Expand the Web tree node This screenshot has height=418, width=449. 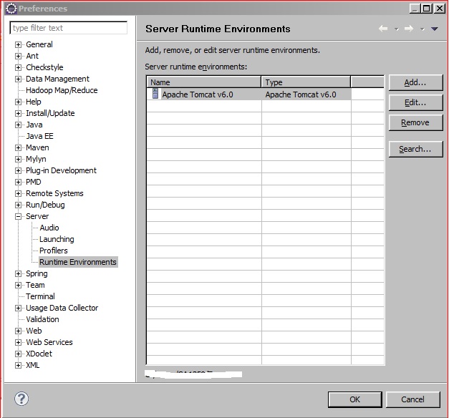pos(19,331)
